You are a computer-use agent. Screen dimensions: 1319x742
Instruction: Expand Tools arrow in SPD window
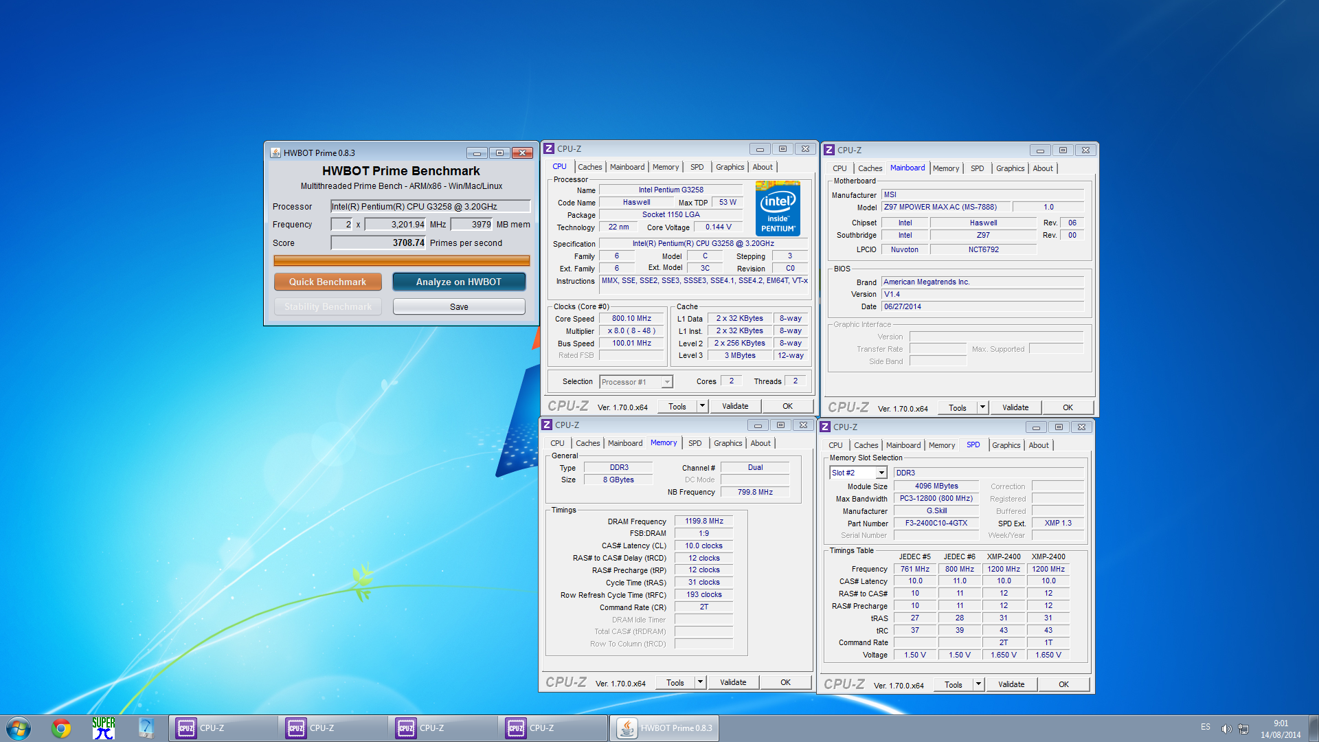tap(978, 684)
